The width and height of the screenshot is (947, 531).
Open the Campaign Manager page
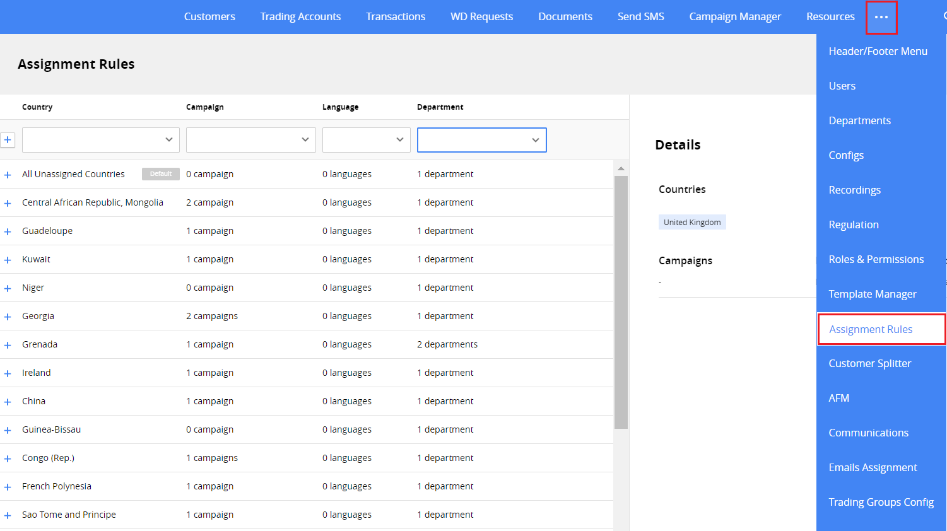coord(735,16)
